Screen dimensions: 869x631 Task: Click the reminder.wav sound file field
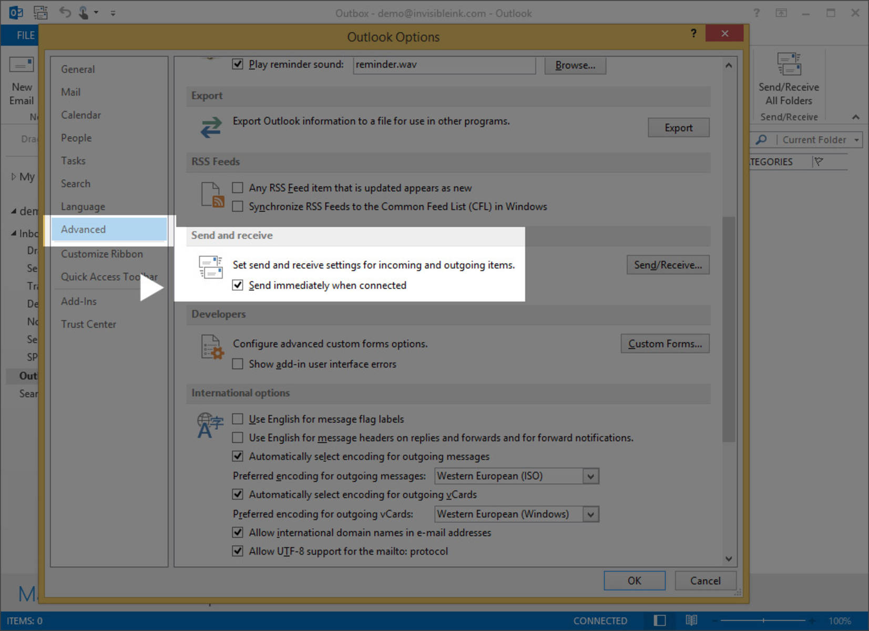(444, 65)
